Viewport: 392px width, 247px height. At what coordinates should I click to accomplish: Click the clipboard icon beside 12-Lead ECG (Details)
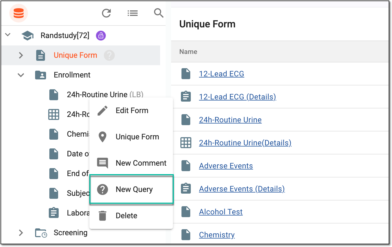click(x=186, y=97)
